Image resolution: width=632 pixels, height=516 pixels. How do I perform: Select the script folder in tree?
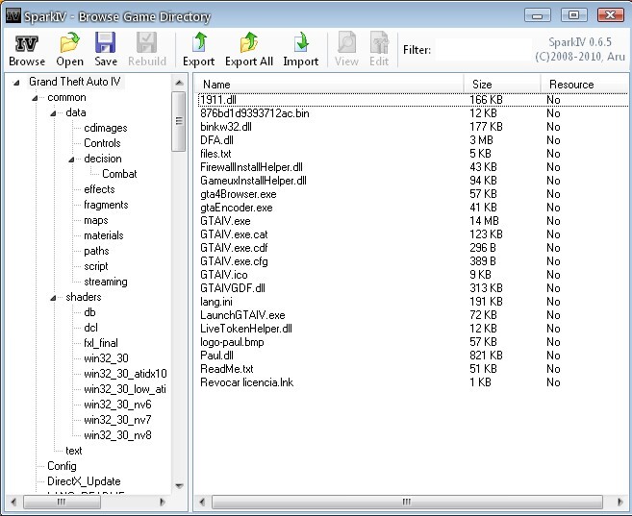coord(96,266)
